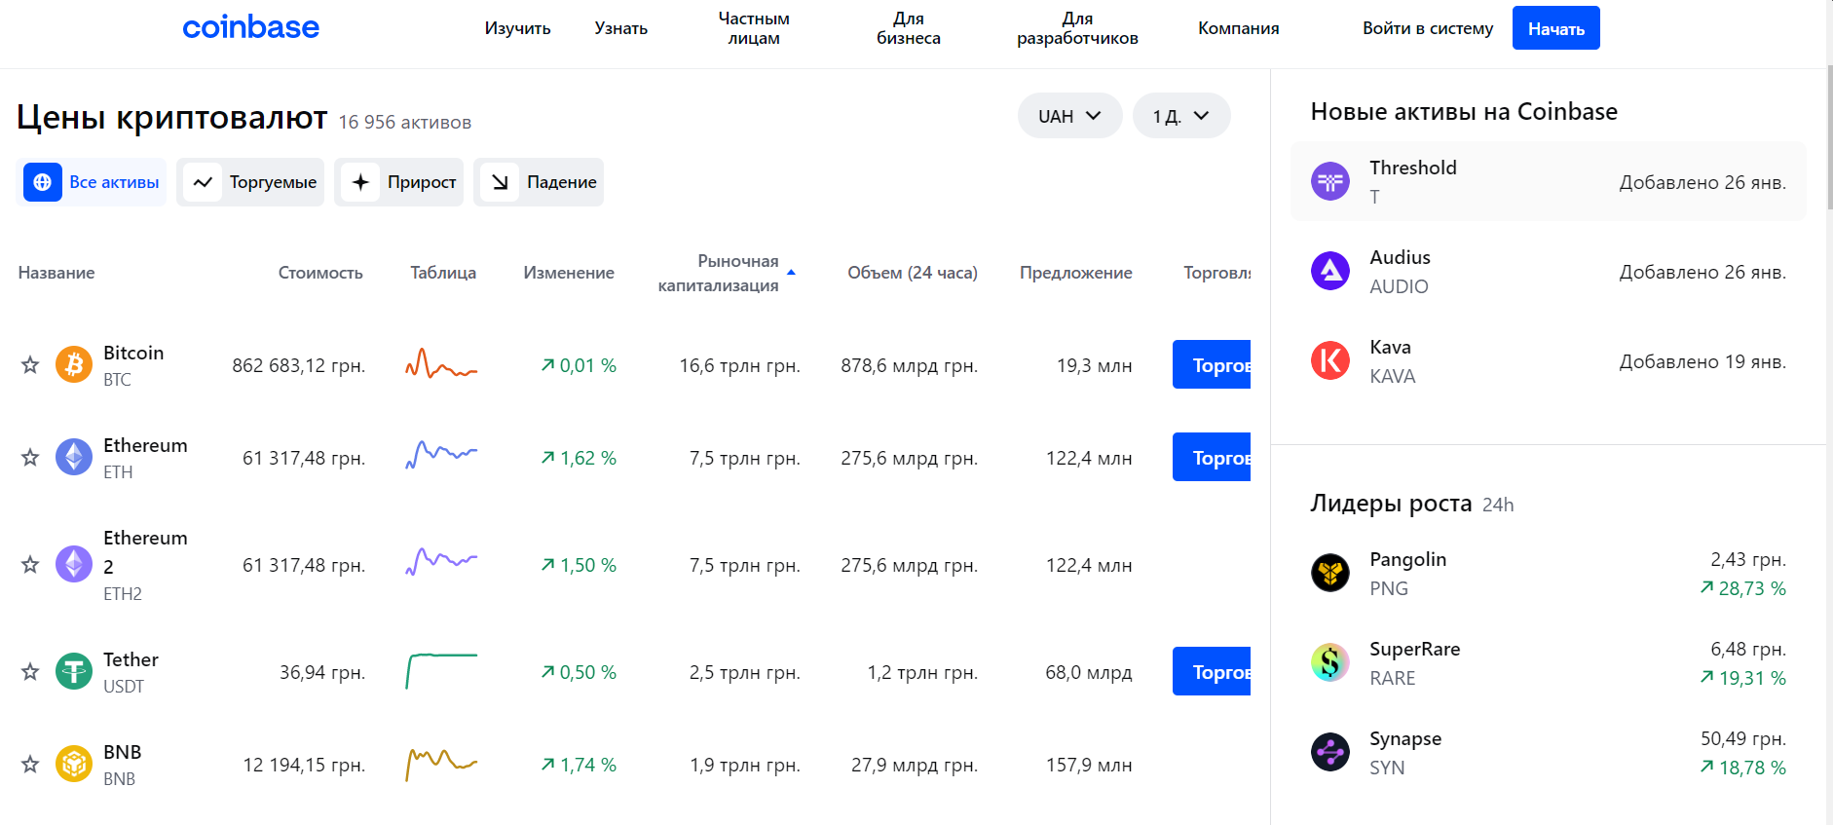Click the Kava asset icon
This screenshot has height=825, width=1833.
point(1330,360)
